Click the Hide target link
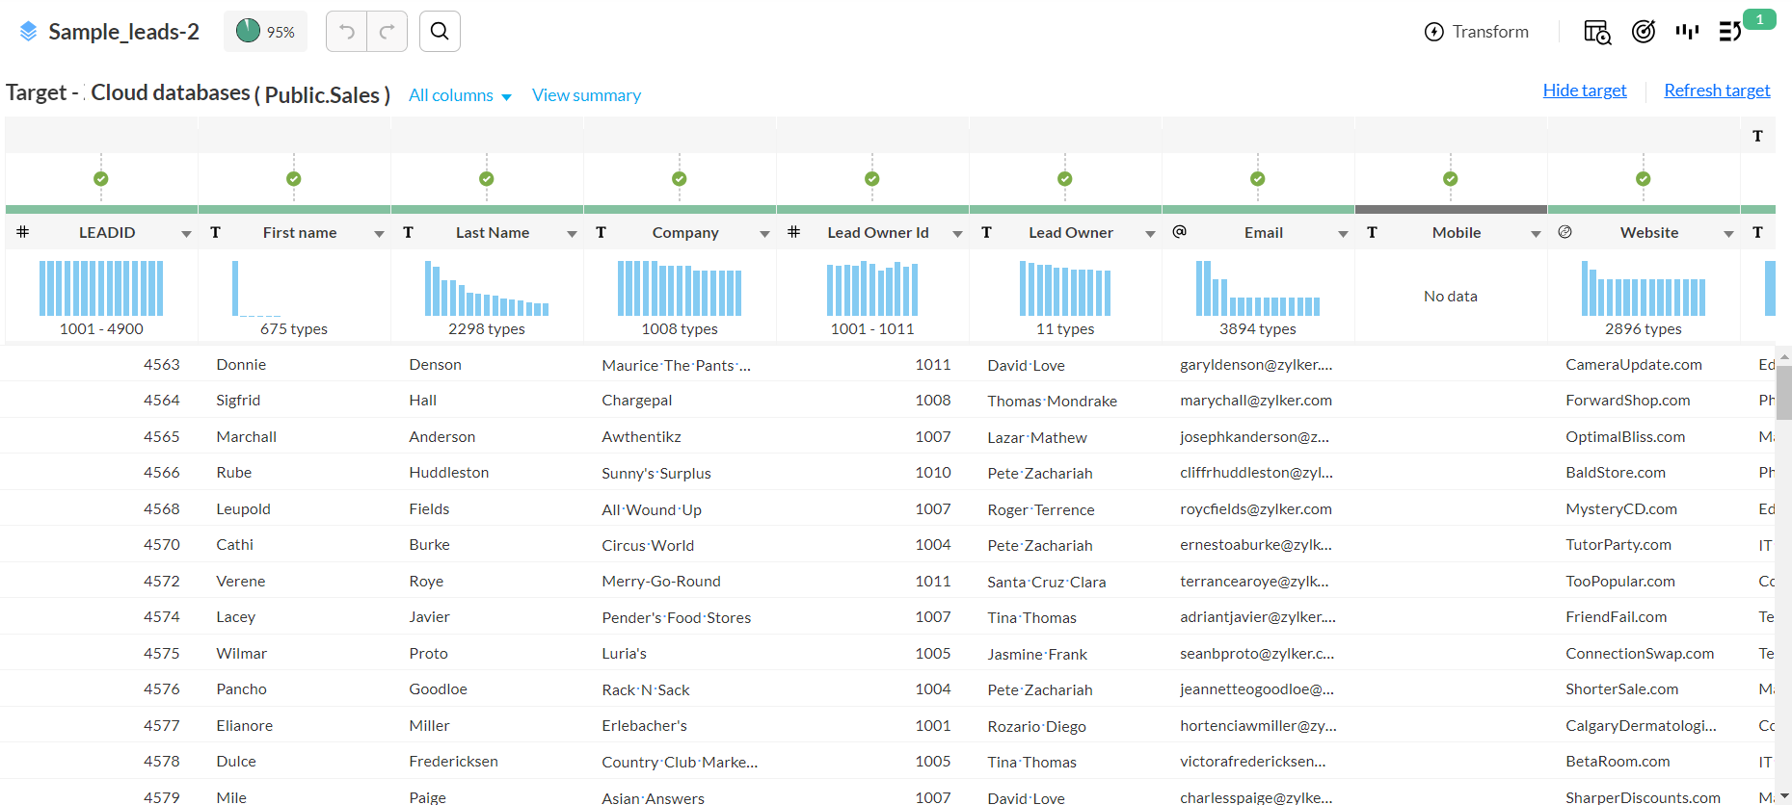Viewport: 1792px width, 805px height. point(1585,91)
